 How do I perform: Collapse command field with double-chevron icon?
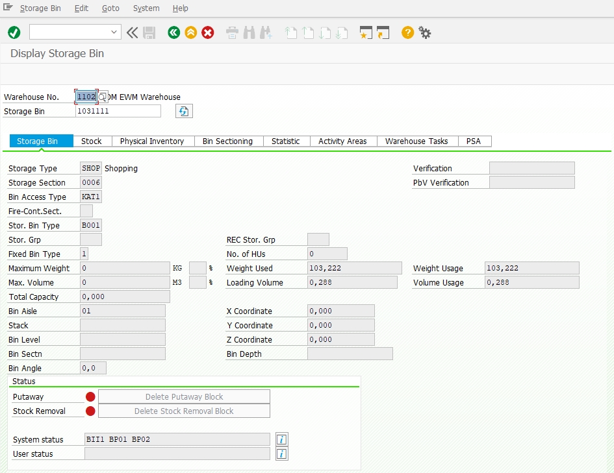(133, 32)
